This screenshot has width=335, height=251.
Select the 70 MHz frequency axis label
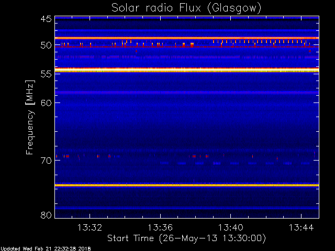click(46, 161)
